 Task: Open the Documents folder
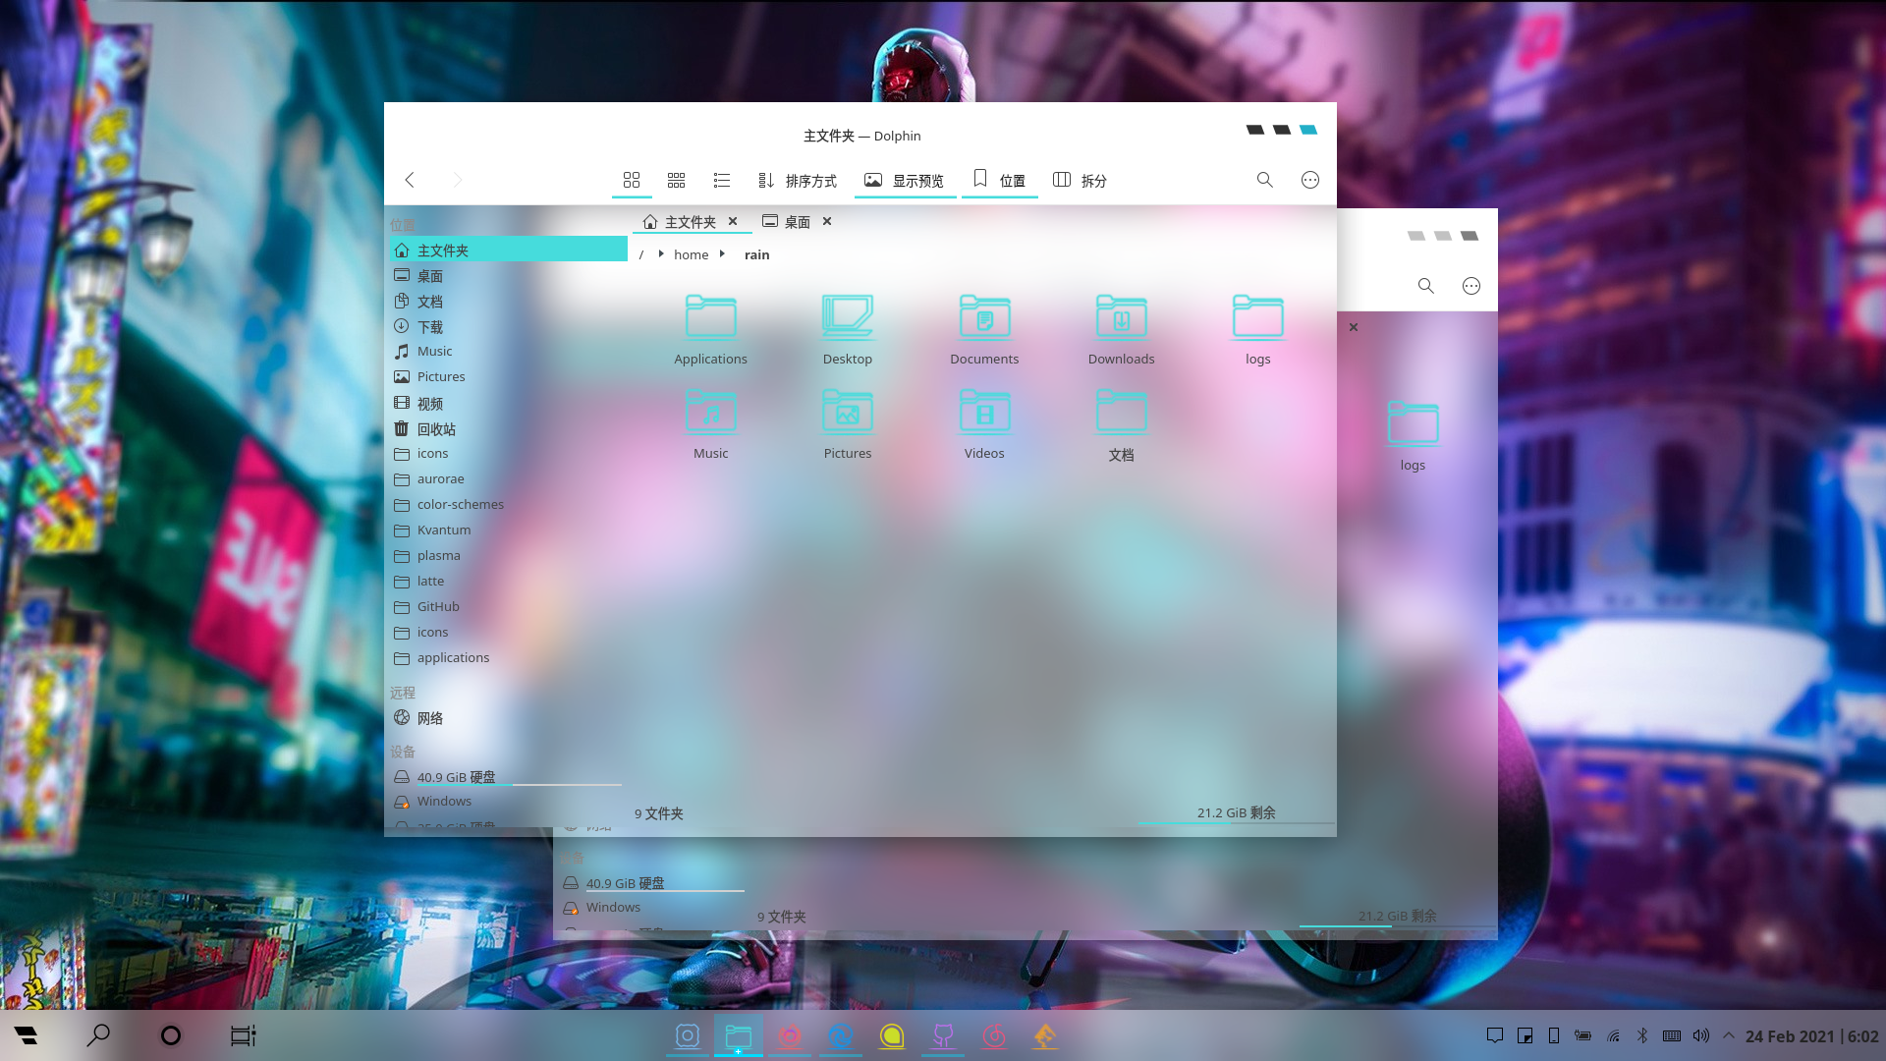point(984,329)
